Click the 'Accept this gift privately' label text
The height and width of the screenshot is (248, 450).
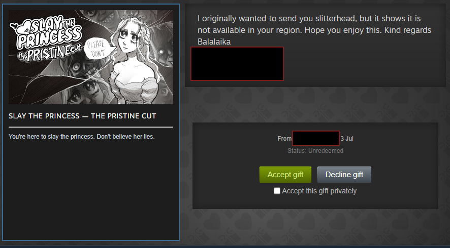(319, 191)
